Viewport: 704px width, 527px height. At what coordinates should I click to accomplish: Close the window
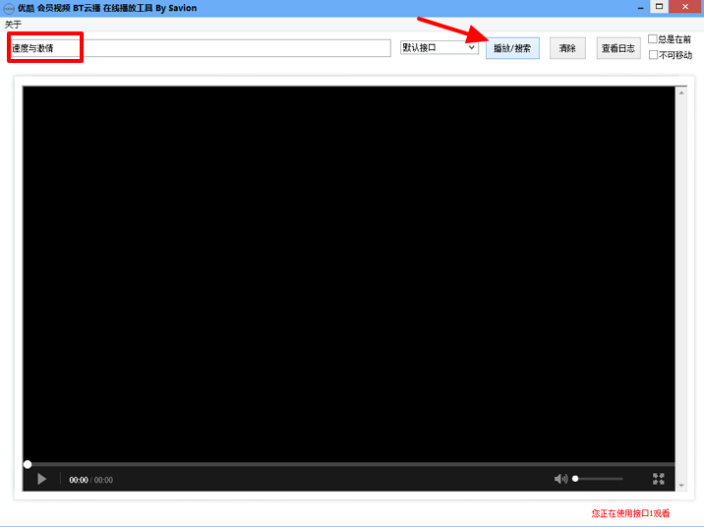tap(685, 7)
